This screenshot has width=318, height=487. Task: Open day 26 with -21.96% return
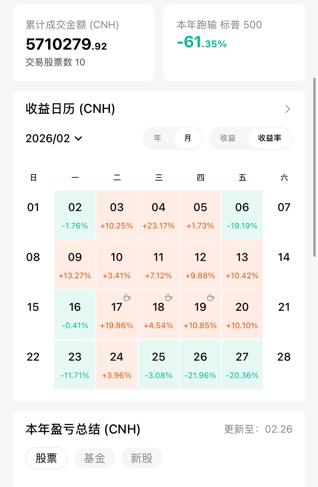pyautogui.click(x=200, y=365)
